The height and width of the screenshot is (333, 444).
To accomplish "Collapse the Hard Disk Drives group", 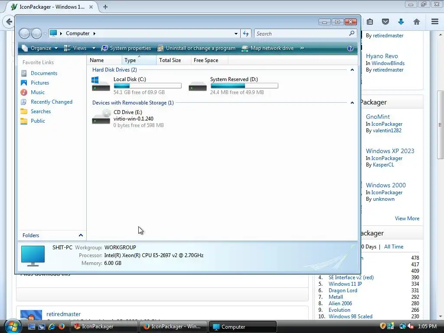I will 352,70.
